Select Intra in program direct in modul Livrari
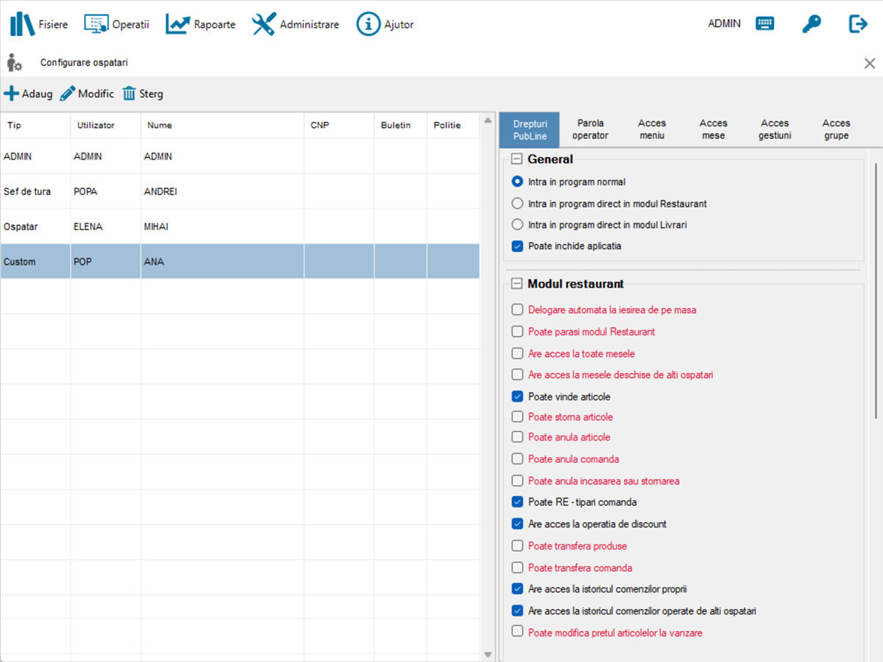 coord(517,224)
